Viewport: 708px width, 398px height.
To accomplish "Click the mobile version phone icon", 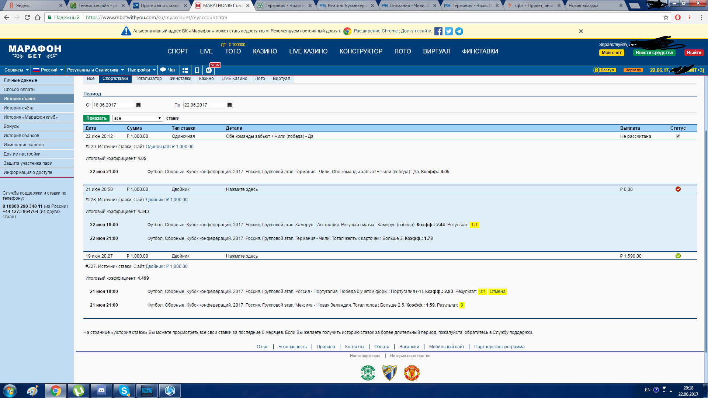I will [197, 70].
